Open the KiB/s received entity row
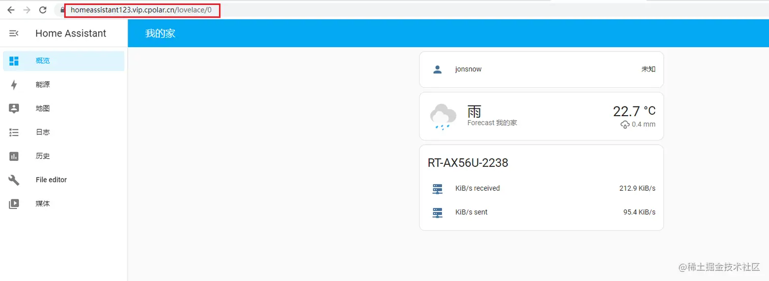The image size is (769, 281). click(x=541, y=189)
